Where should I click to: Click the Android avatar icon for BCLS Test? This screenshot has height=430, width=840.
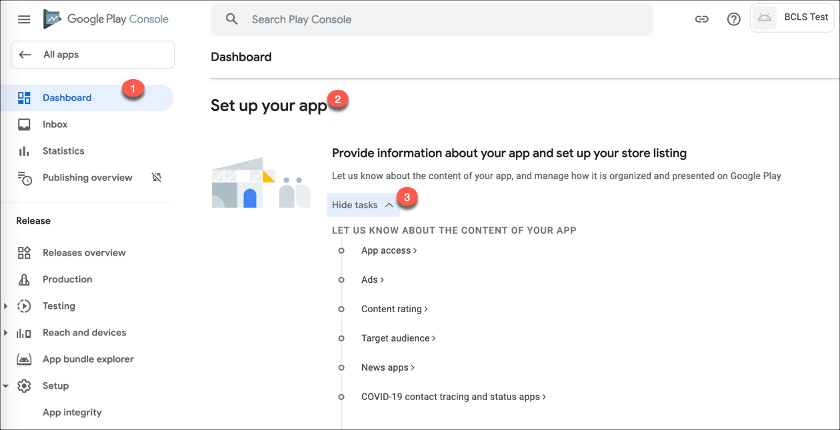point(765,18)
